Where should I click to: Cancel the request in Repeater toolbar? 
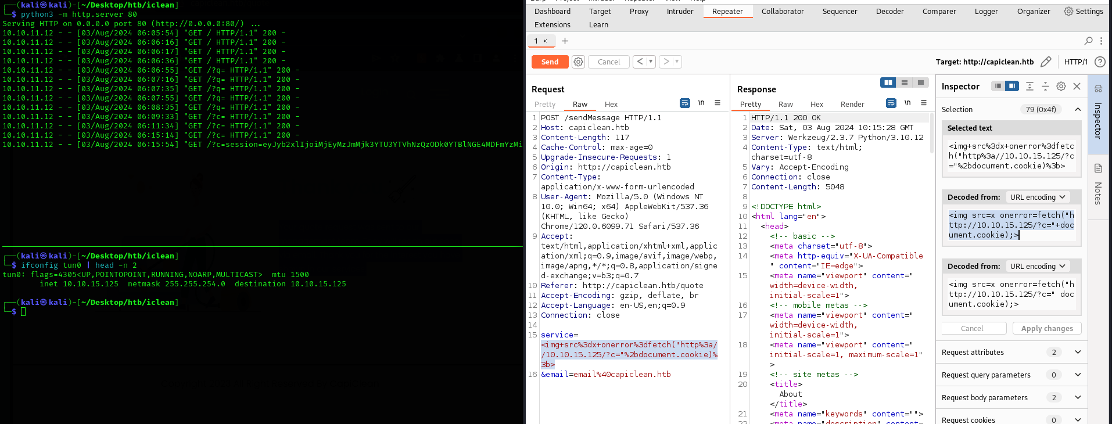609,62
